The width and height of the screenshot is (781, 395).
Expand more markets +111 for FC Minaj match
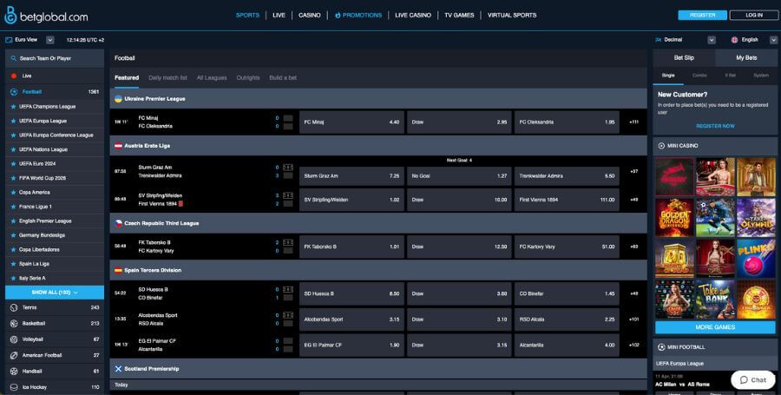(633, 122)
